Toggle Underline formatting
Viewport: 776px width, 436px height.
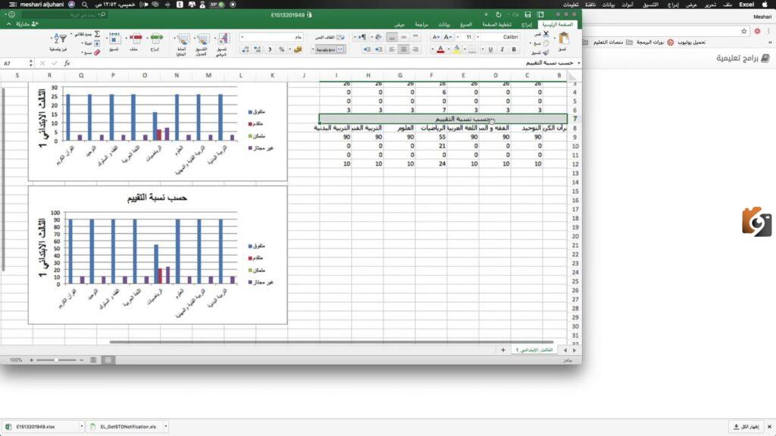pyautogui.click(x=490, y=49)
